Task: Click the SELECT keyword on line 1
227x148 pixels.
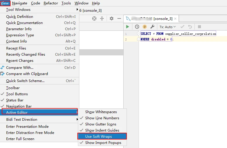Action: [146, 34]
